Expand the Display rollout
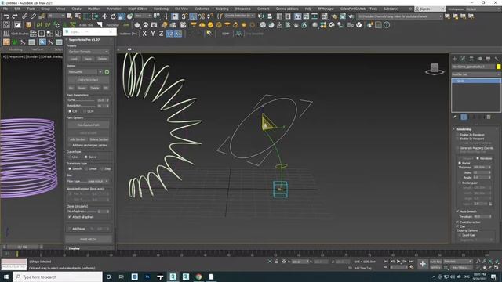The width and height of the screenshot is (502, 282). (x=75, y=248)
